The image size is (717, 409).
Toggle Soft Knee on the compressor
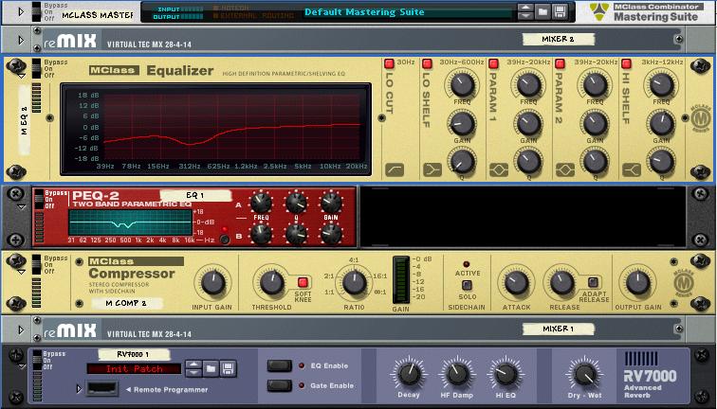[x=303, y=281]
